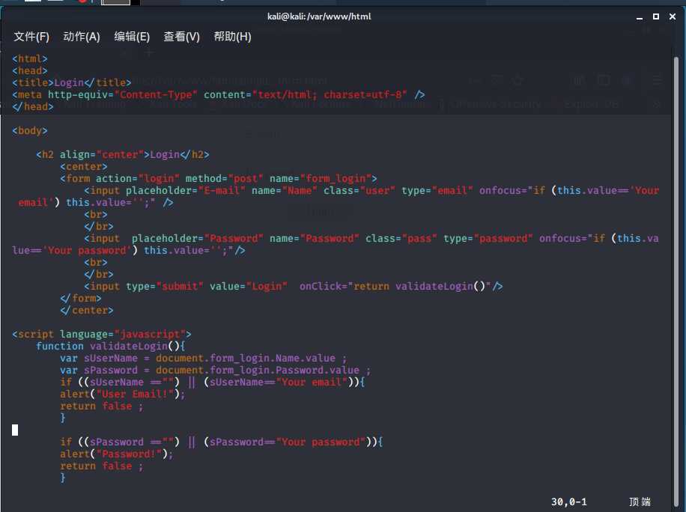Image resolution: width=686 pixels, height=512 pixels.
Task: Click the <script language="javascript"> line
Action: 102,334
